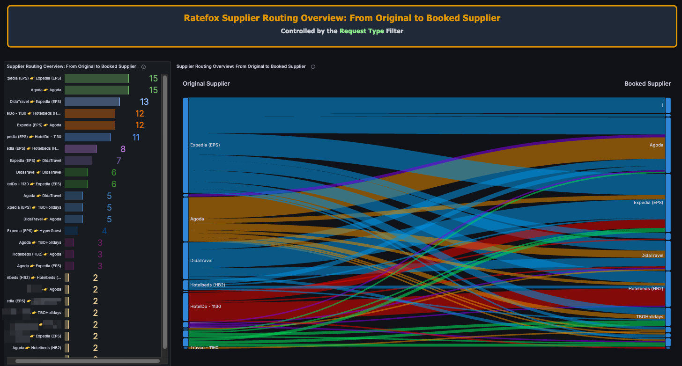The height and width of the screenshot is (366, 682).
Task: Select the HotelDo - 1130 Sankey node label
Action: coord(206,307)
